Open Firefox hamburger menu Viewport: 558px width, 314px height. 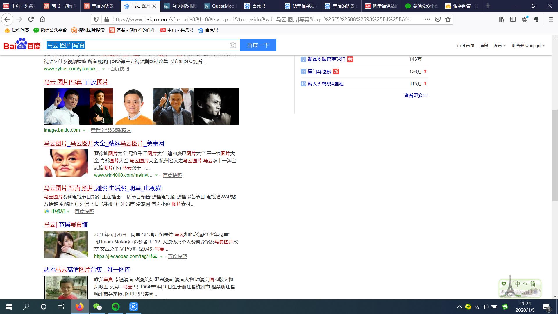(551, 19)
